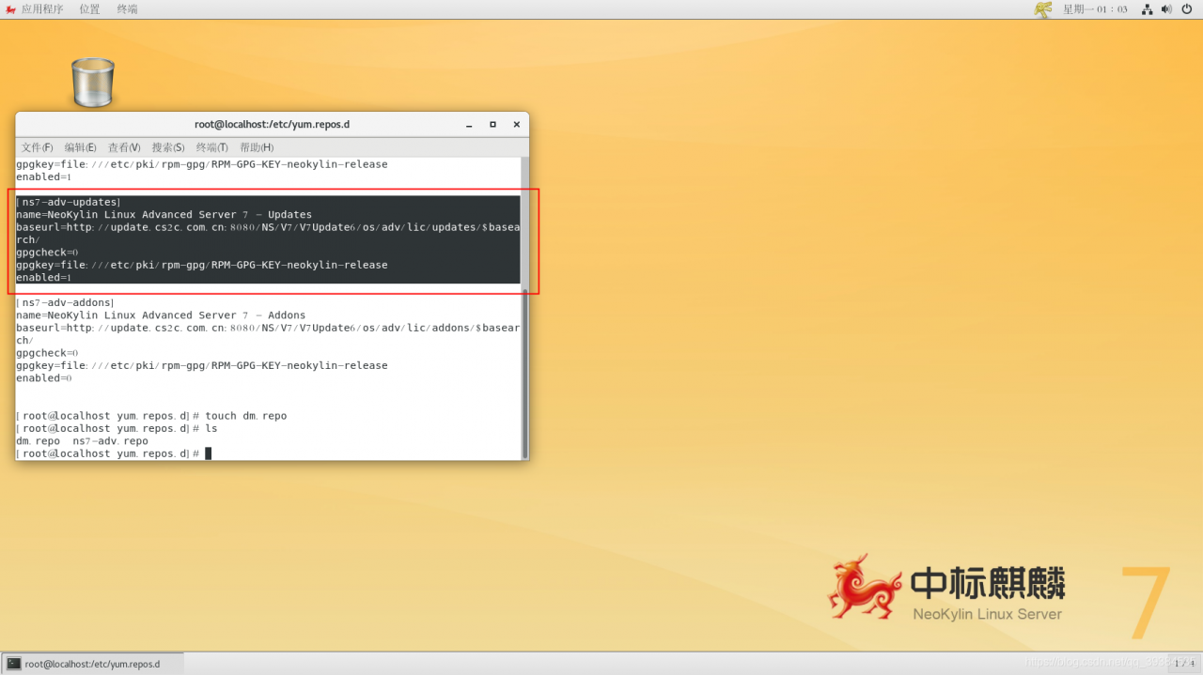The image size is (1203, 675).
Task: Open the 搜索(S) terminal menu
Action: 168,147
